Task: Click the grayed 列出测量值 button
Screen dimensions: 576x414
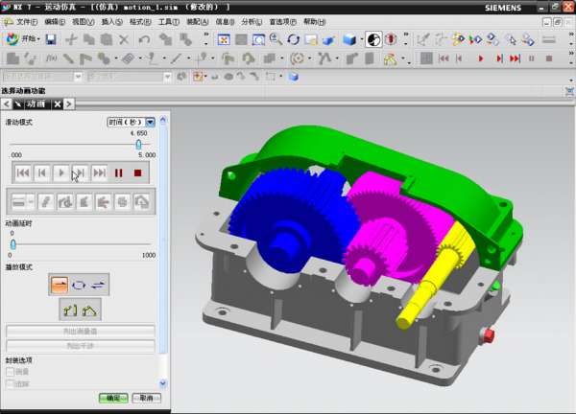Action: (x=81, y=332)
